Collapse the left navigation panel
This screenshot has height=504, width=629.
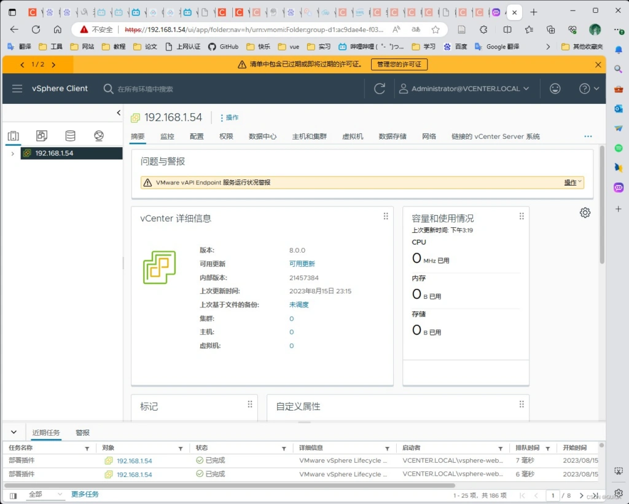tap(119, 112)
